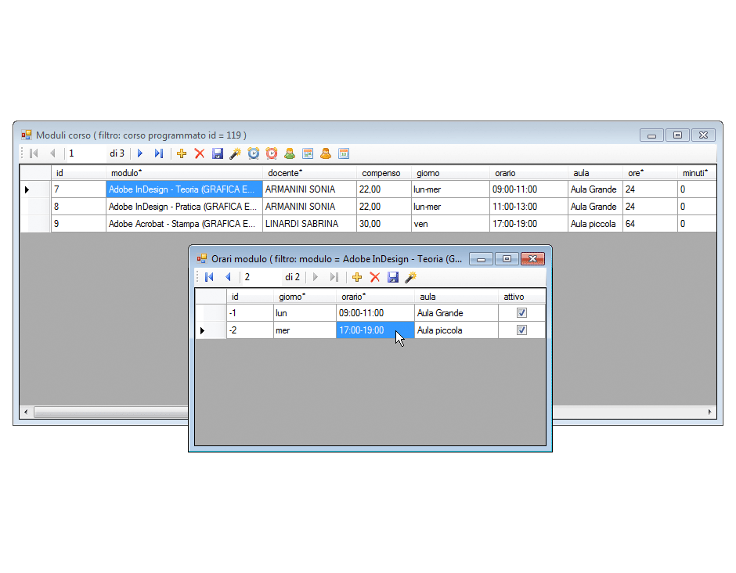736x573 pixels.
Task: Sort by ore column header in Moduli corso
Action: (x=650, y=173)
